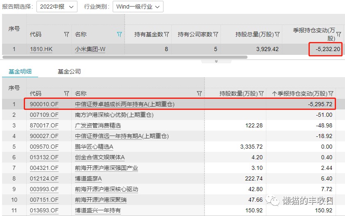Open the 行业类别 Wind一级行业 dropdown
The image size is (345, 216).
tap(138, 7)
